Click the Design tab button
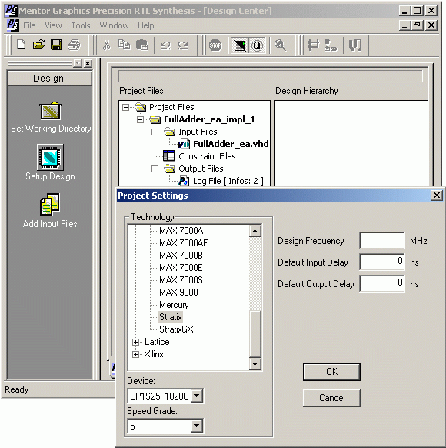The image size is (446, 448). point(50,78)
